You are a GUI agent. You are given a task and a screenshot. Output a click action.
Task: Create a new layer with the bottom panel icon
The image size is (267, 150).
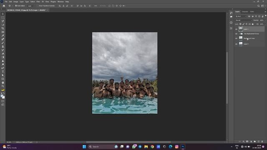click(259, 142)
